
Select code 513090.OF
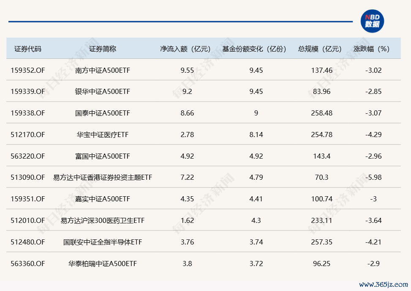pos(28,177)
